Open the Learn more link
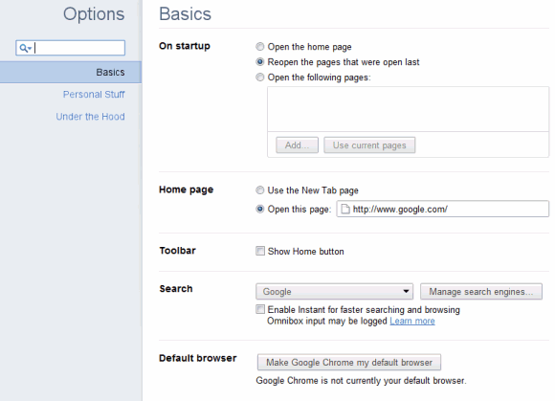The image size is (555, 401). pyautogui.click(x=412, y=322)
